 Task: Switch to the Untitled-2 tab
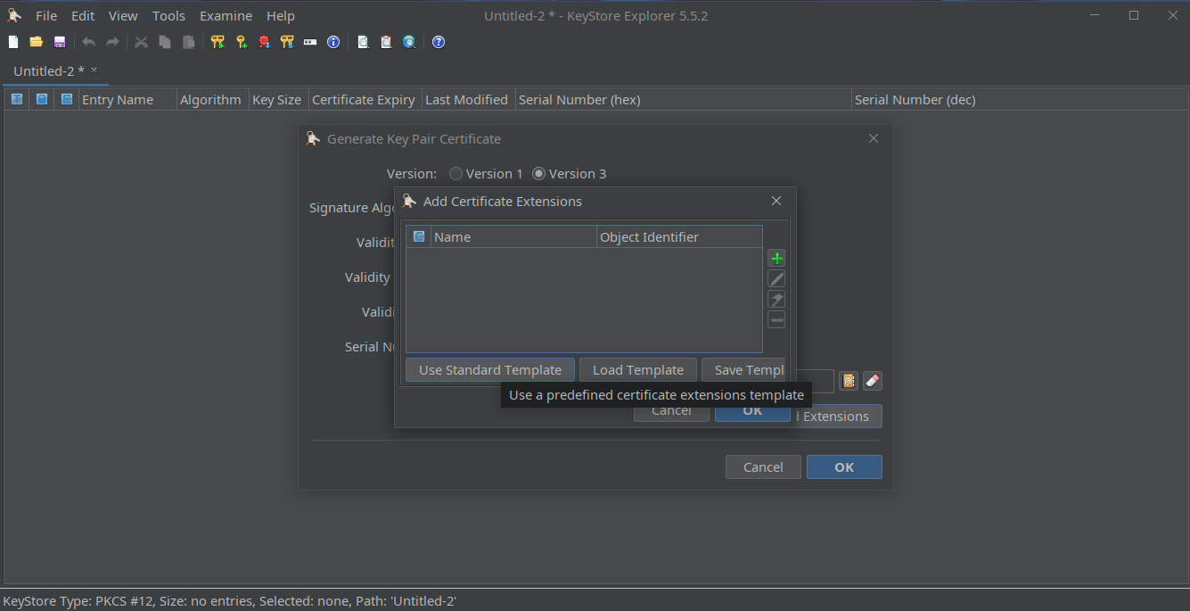tap(49, 70)
